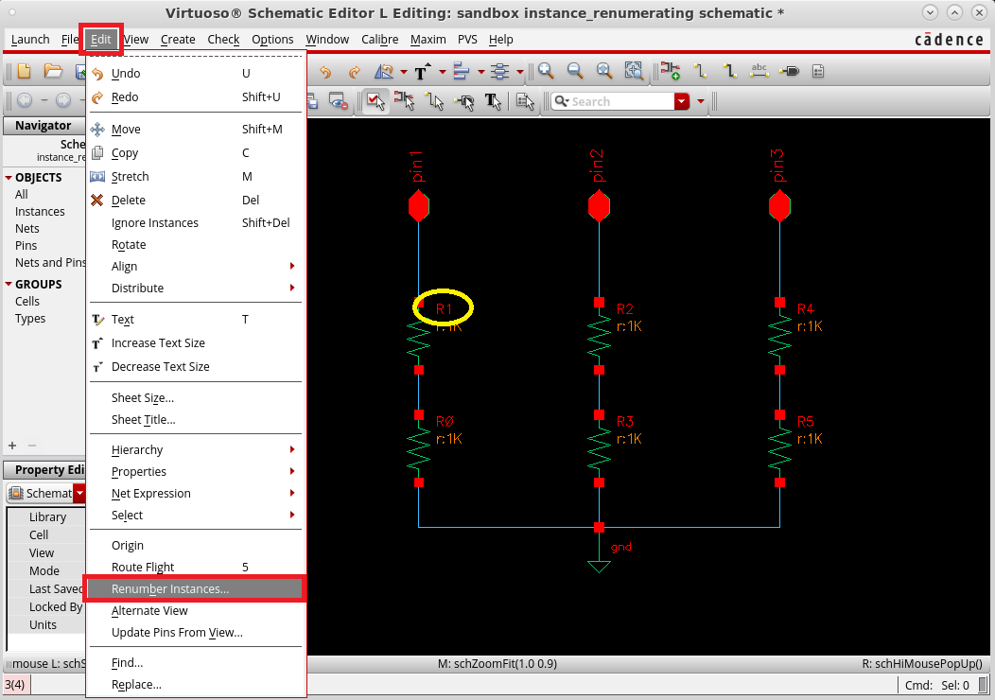Open the Calibre menu
Screen dimensions: 995x700
(x=379, y=40)
